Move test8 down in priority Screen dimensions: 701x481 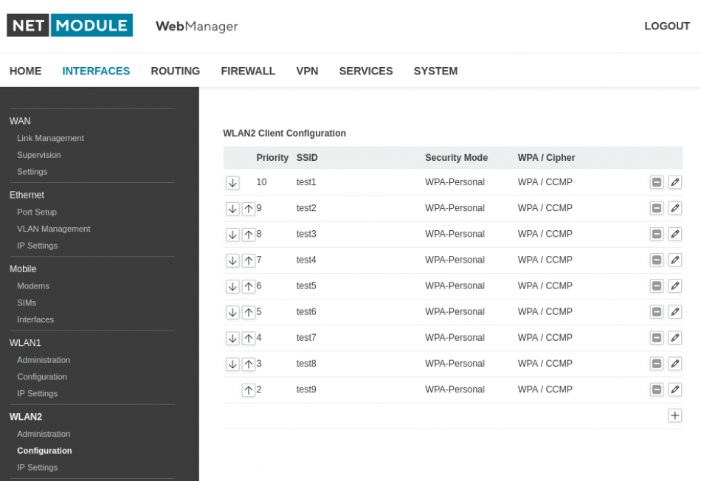[x=232, y=364]
